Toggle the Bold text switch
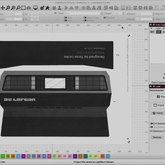Image resolution: width=165 pixels, height=165 pixels. coord(65,18)
